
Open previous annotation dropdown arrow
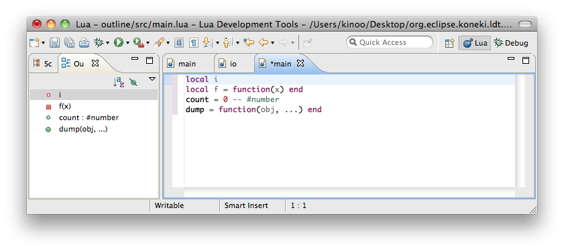[237, 43]
